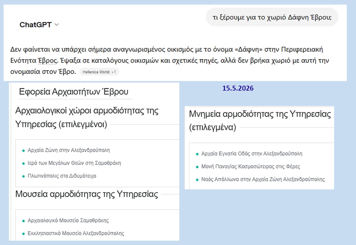Open Πλωτινόπολις στο Διδυμότειχο link
This screenshot has width=356, height=245.
click(62, 176)
